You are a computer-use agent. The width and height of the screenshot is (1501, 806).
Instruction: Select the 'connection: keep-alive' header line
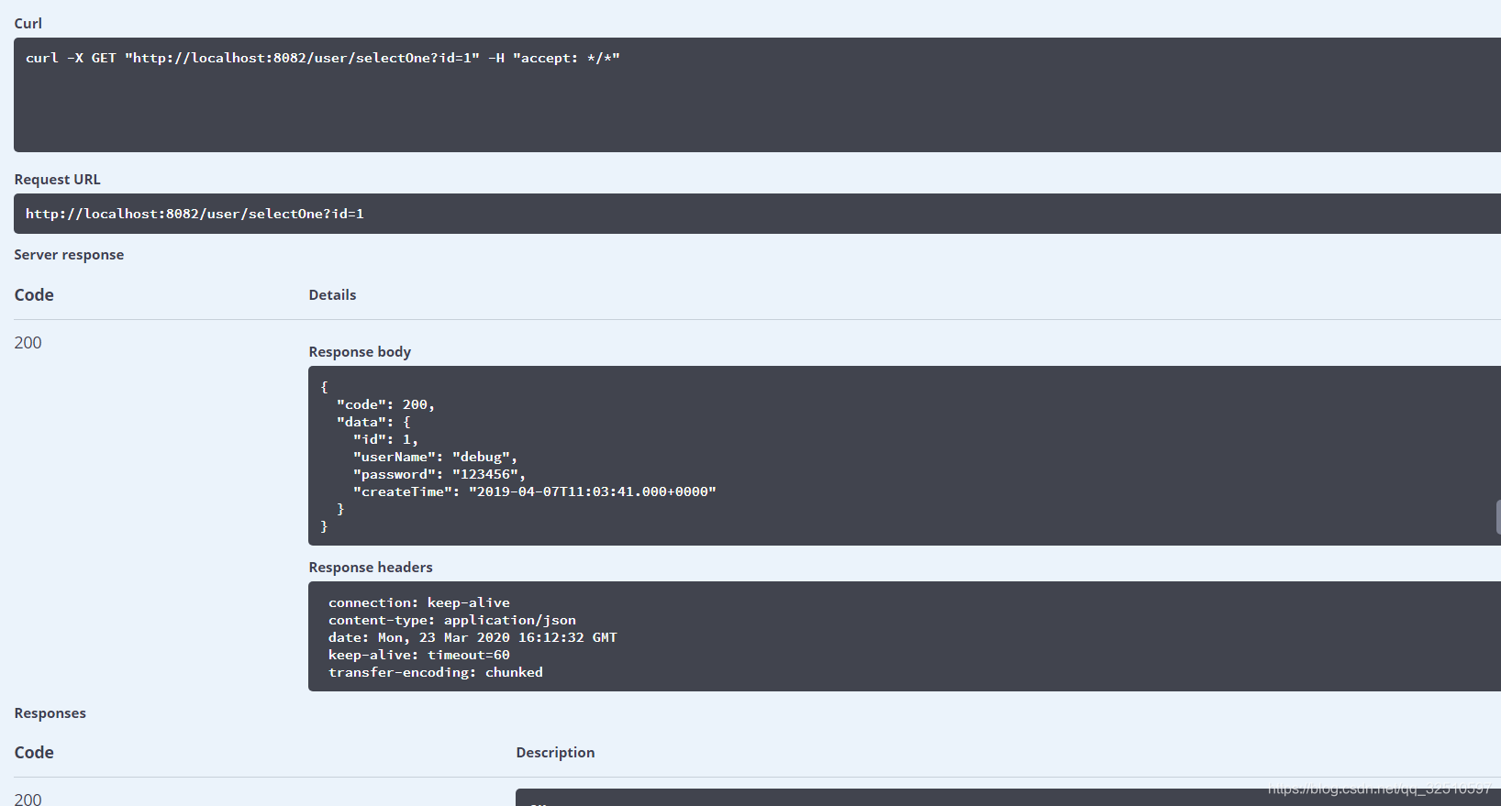[419, 602]
